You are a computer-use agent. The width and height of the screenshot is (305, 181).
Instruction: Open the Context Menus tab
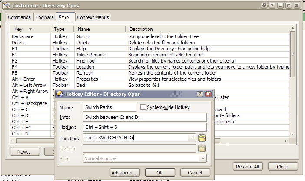(93, 17)
